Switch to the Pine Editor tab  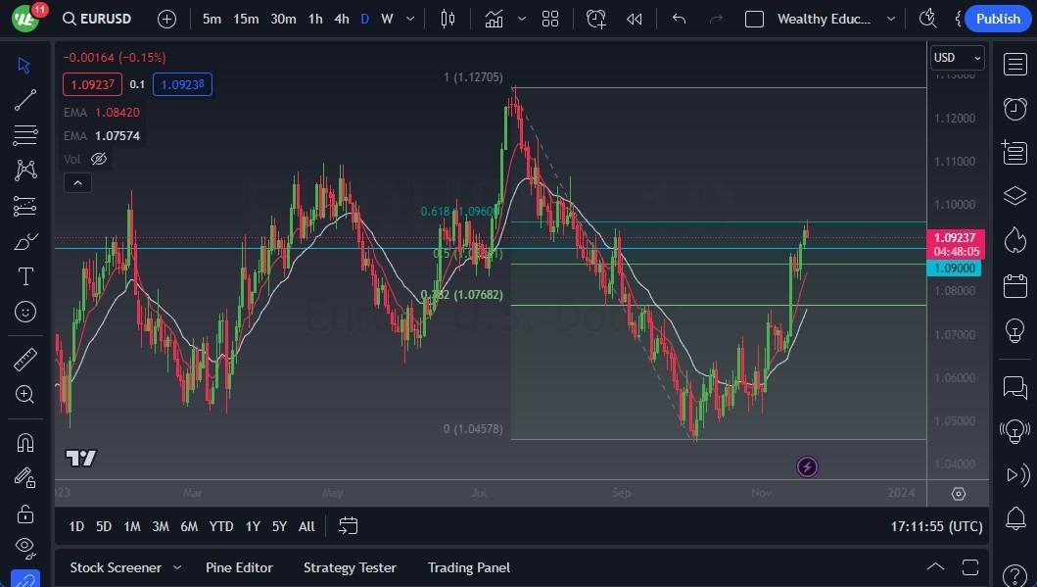pyautogui.click(x=239, y=567)
